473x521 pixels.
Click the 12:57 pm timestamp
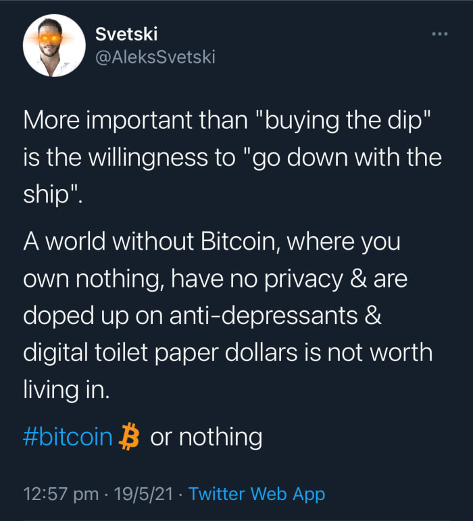click(x=61, y=494)
